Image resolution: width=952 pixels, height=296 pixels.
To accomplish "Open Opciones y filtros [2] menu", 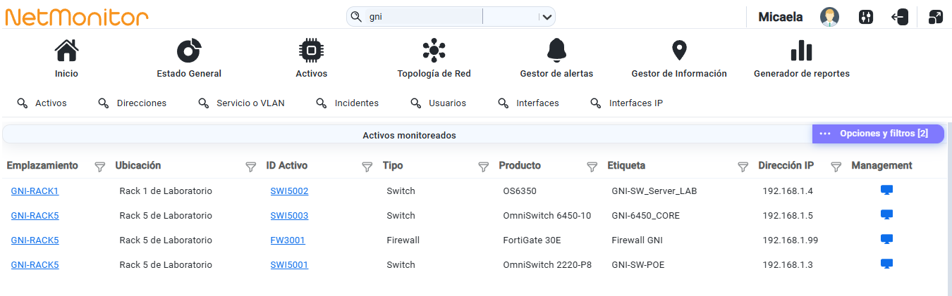I will pyautogui.click(x=878, y=134).
